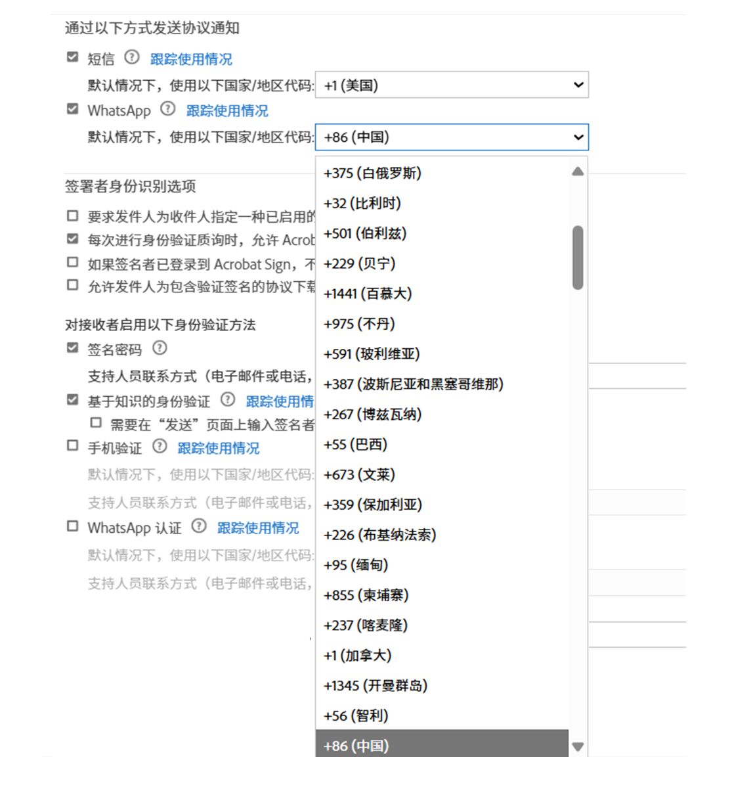The image size is (732, 793).
Task: Open help icon next to WhatsApp notification
Action: (x=168, y=108)
